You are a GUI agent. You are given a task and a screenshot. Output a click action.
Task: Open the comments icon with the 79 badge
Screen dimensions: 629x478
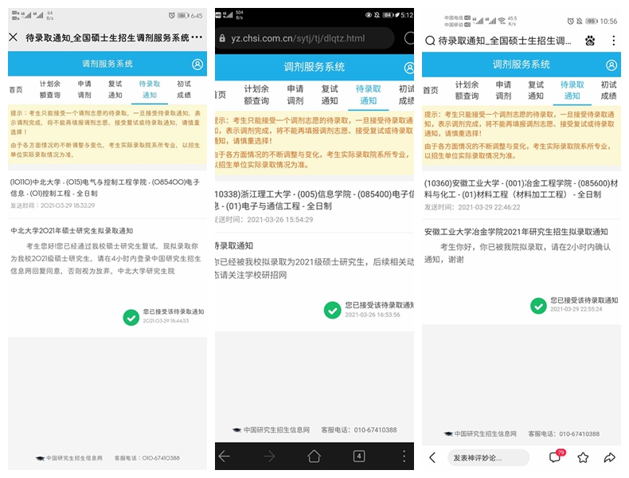555,458
